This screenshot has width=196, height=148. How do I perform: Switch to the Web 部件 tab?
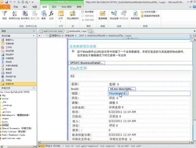pyautogui.click(x=67, y=7)
